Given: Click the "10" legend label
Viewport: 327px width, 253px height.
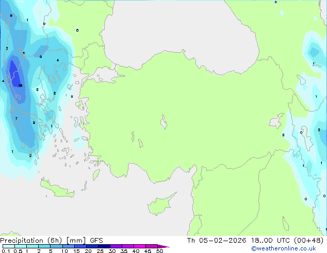Looking at the screenshot, I should click(64, 251).
